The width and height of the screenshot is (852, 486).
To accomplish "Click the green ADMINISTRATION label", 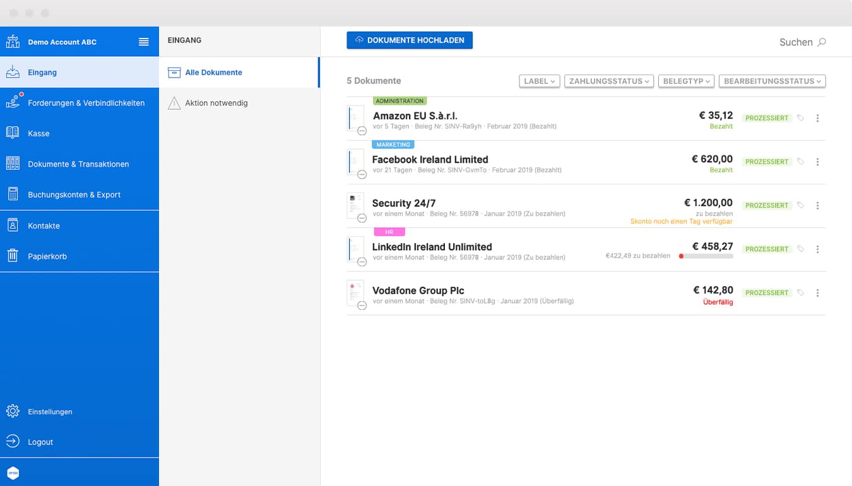I will 399,101.
